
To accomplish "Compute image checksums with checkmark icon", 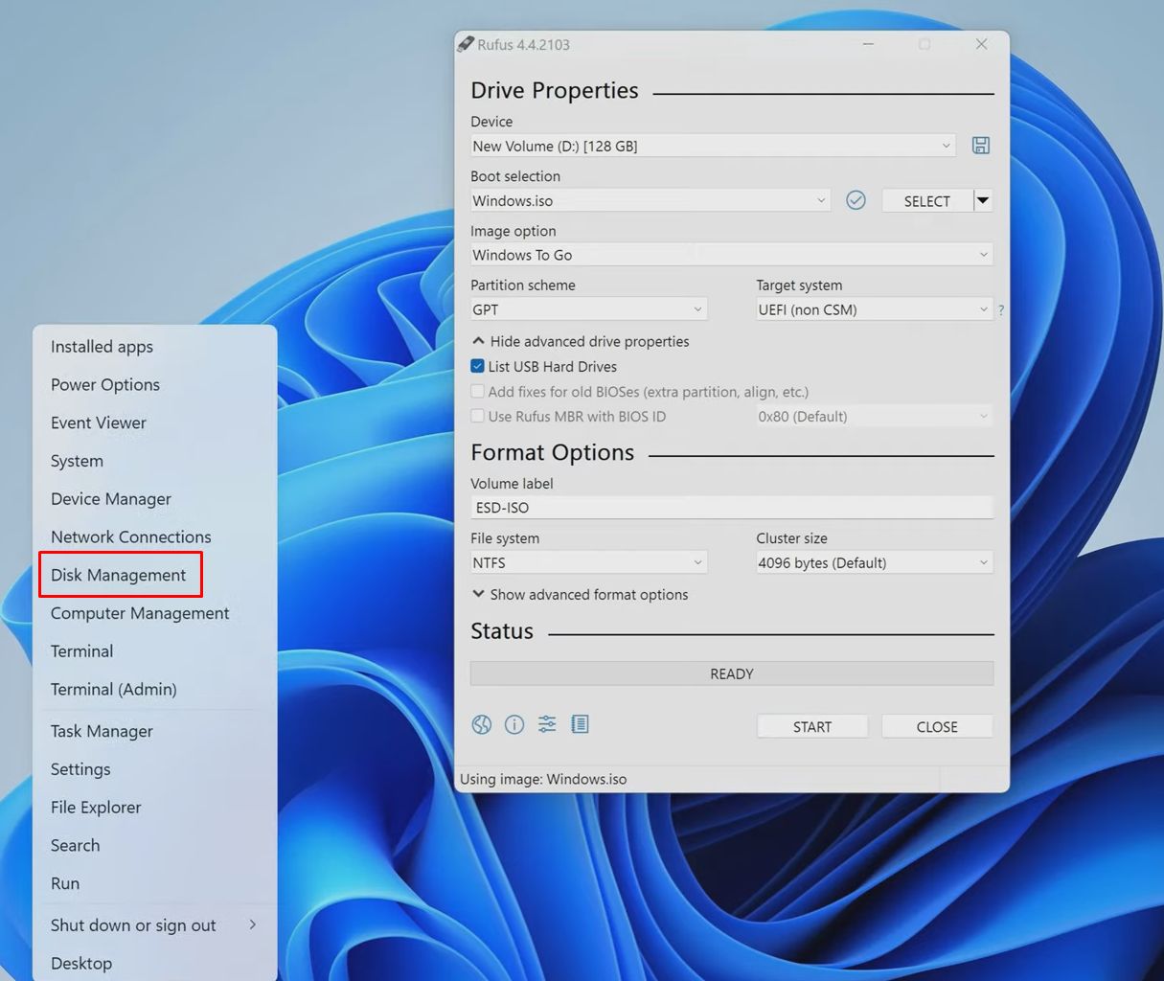I will 856,199.
